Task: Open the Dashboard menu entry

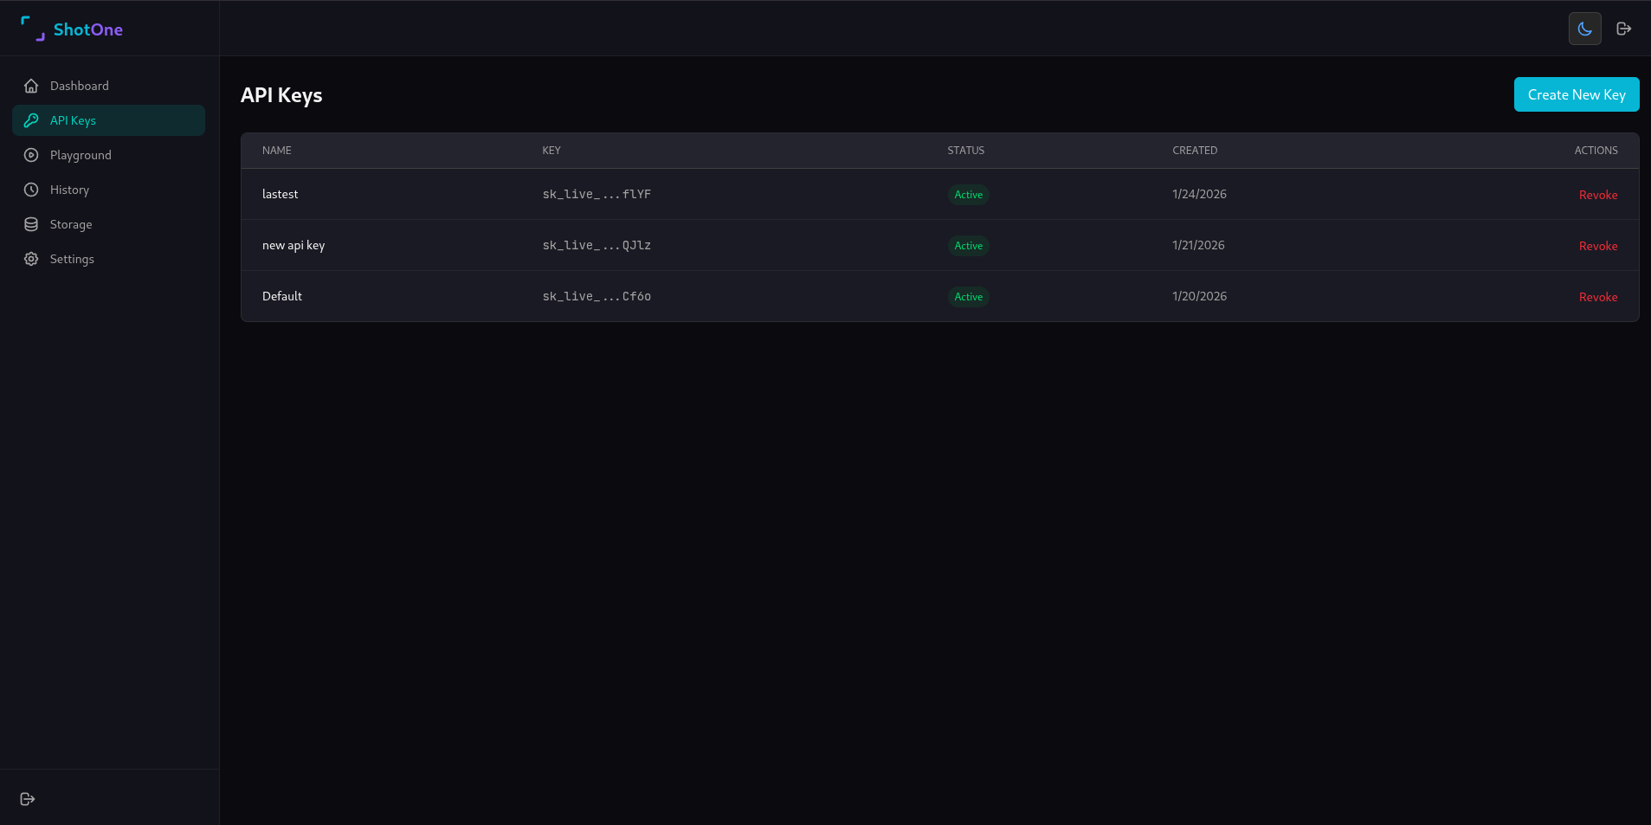Action: [x=80, y=86]
